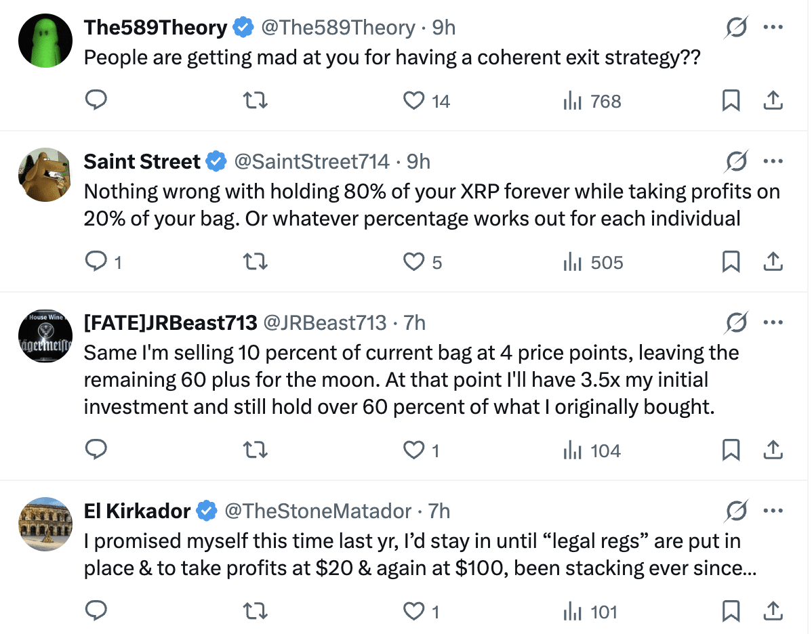Reply to Saint Street's XRP tweet
The image size is (812, 634).
point(97,262)
